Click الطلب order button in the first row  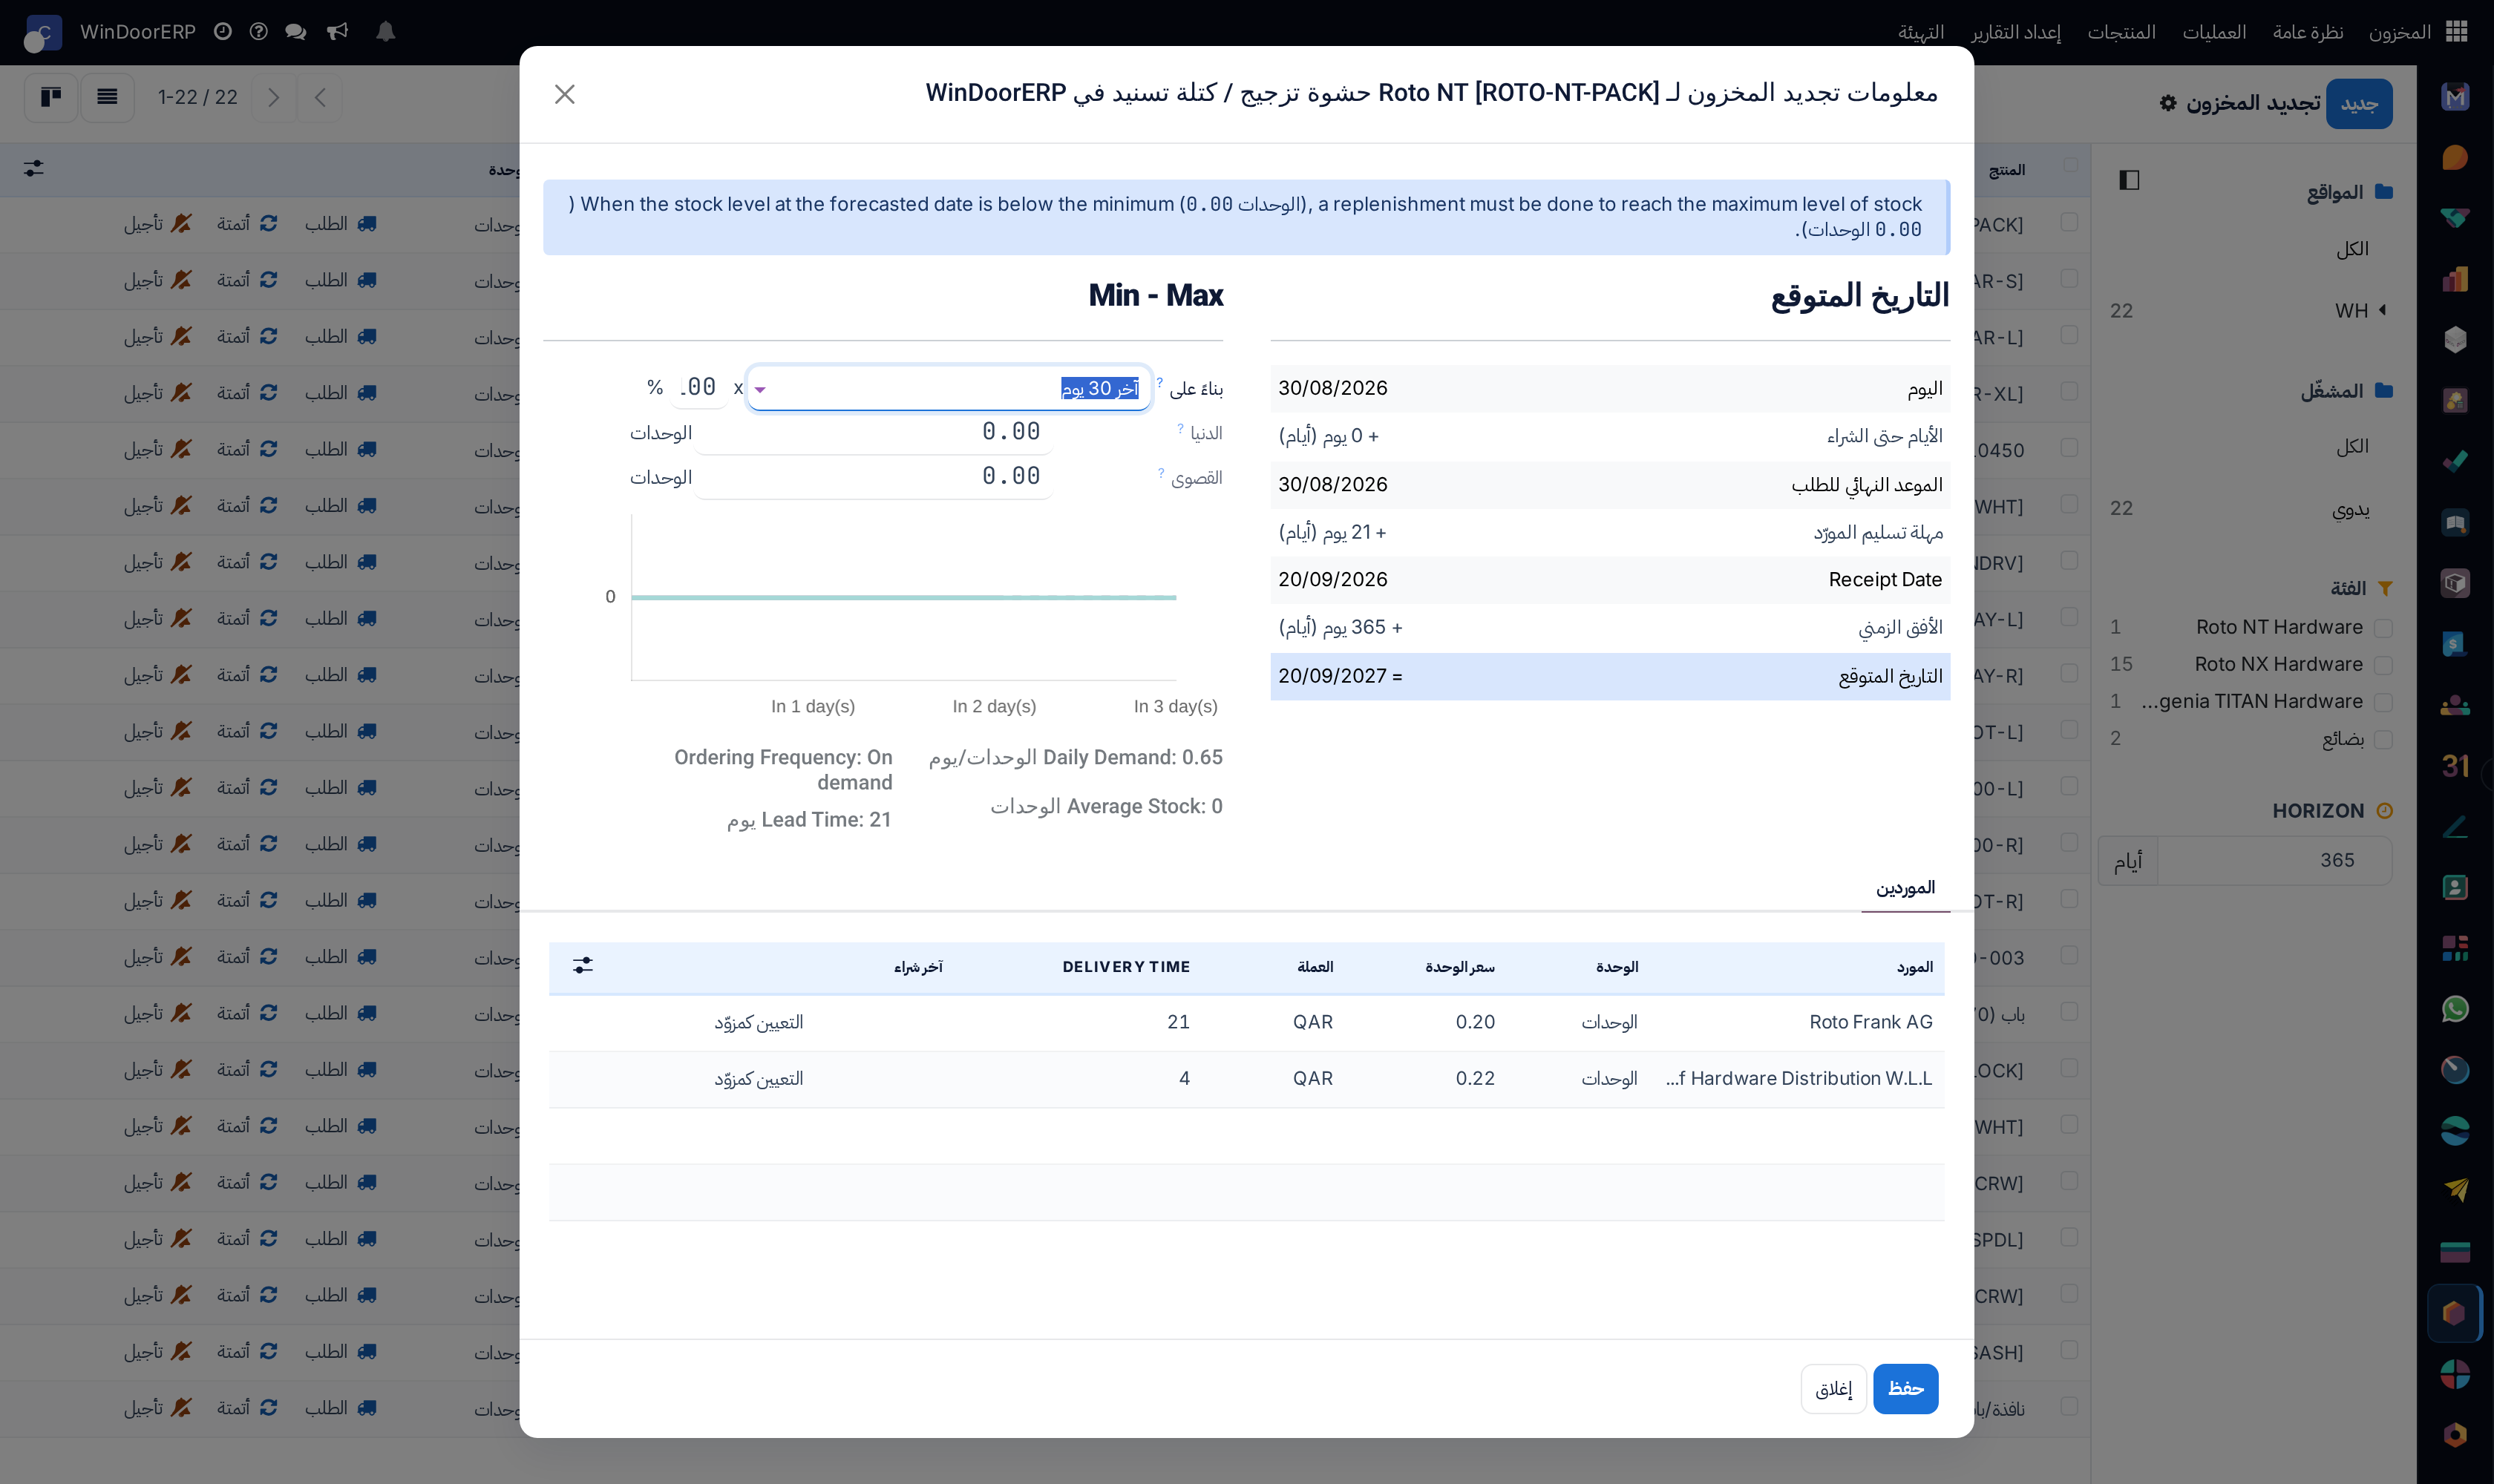[x=340, y=223]
